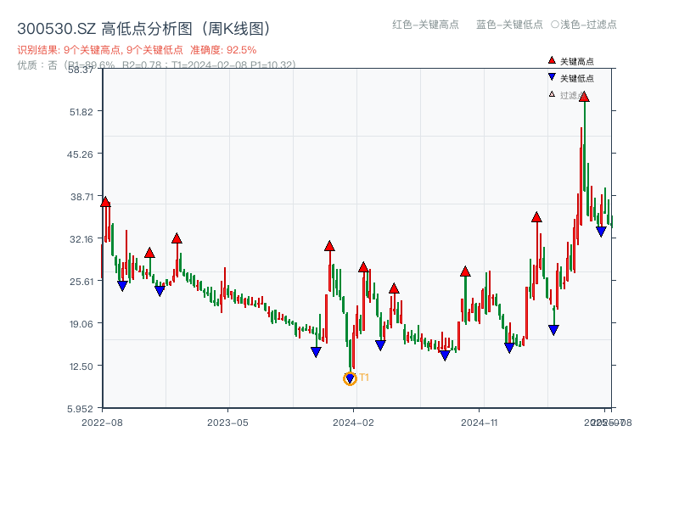Click the red 识别结果 summary line

coord(137,50)
